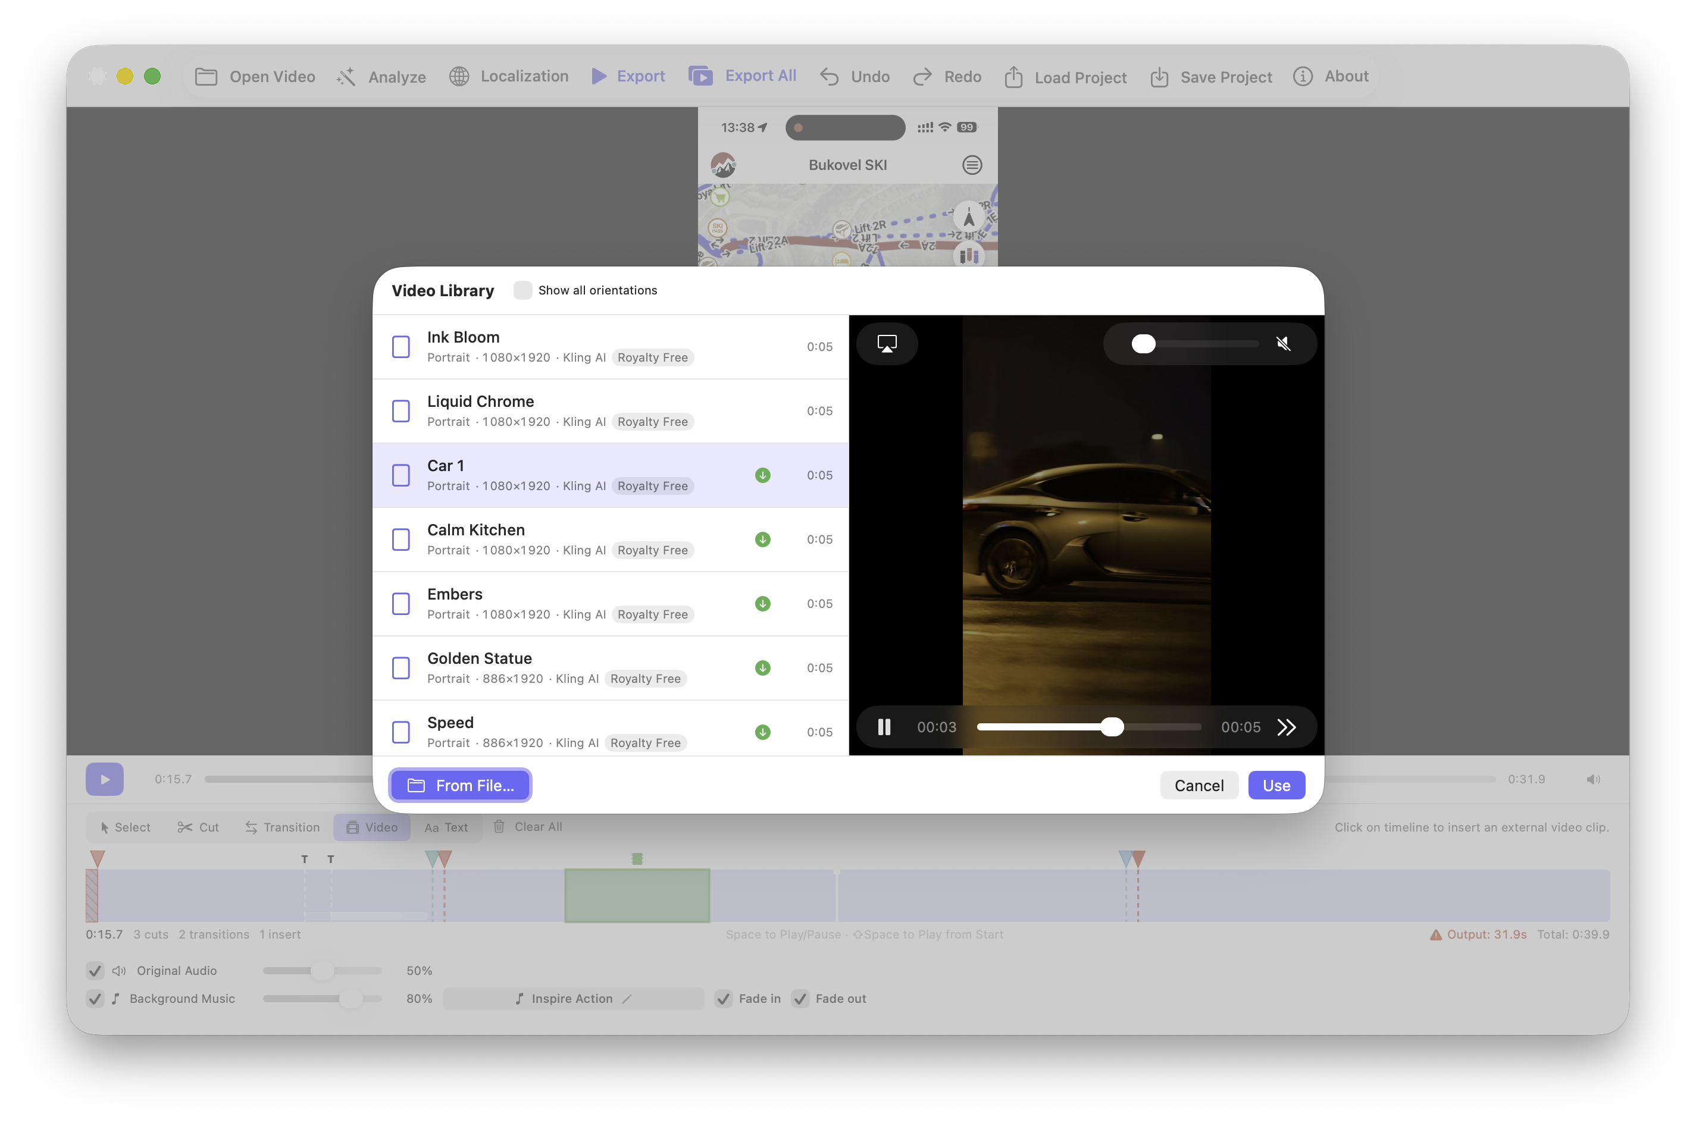Adjust the Original Audio volume slider
This screenshot has height=1123, width=1696.
coord(323,971)
